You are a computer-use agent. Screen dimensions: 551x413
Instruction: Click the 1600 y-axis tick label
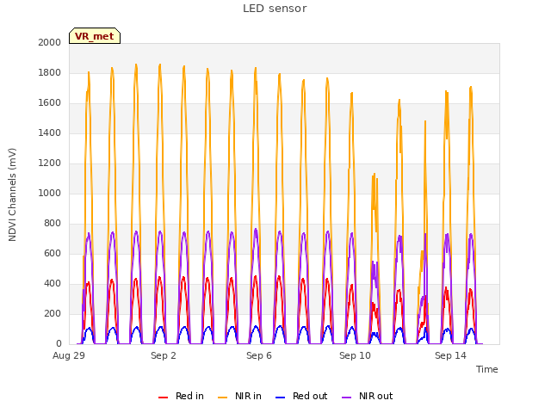point(50,103)
